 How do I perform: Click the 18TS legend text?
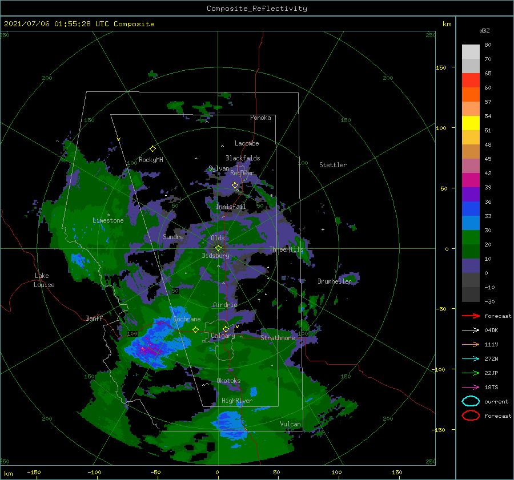[x=491, y=388]
